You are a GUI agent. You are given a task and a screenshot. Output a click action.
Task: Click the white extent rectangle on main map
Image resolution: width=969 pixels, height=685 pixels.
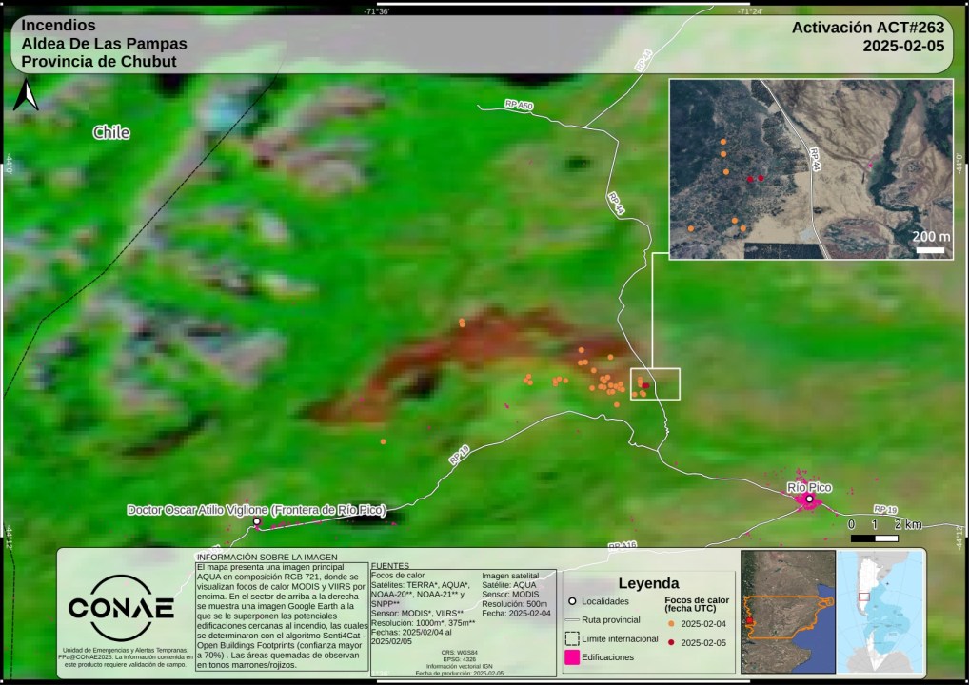point(655,383)
